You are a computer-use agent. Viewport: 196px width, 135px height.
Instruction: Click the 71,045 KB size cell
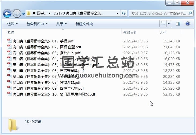[171, 47]
